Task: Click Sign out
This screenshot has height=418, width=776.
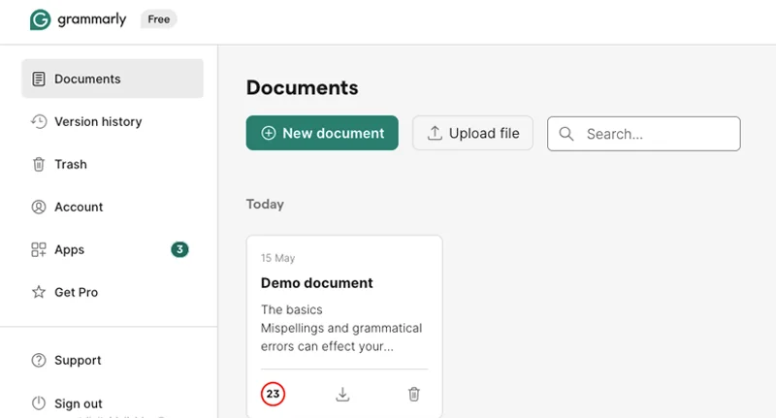Action: [113, 403]
